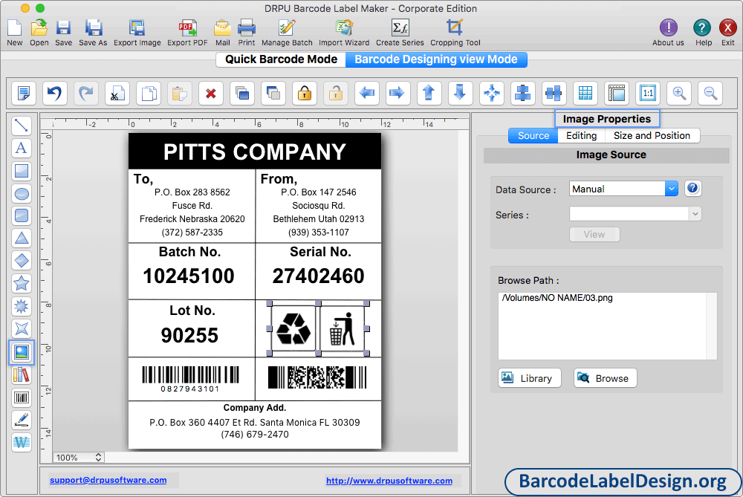Open the Mail option
The width and height of the screenshot is (743, 497).
click(x=222, y=32)
